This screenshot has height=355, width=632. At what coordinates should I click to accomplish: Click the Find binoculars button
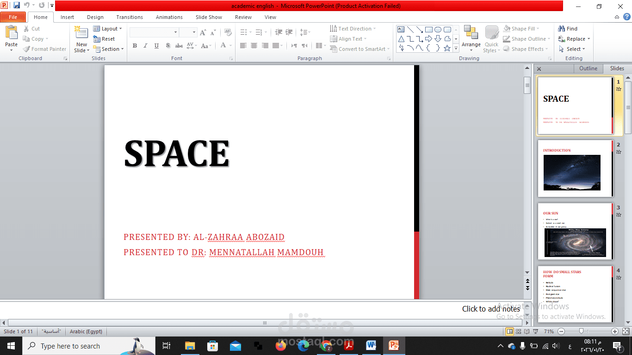tap(568, 29)
